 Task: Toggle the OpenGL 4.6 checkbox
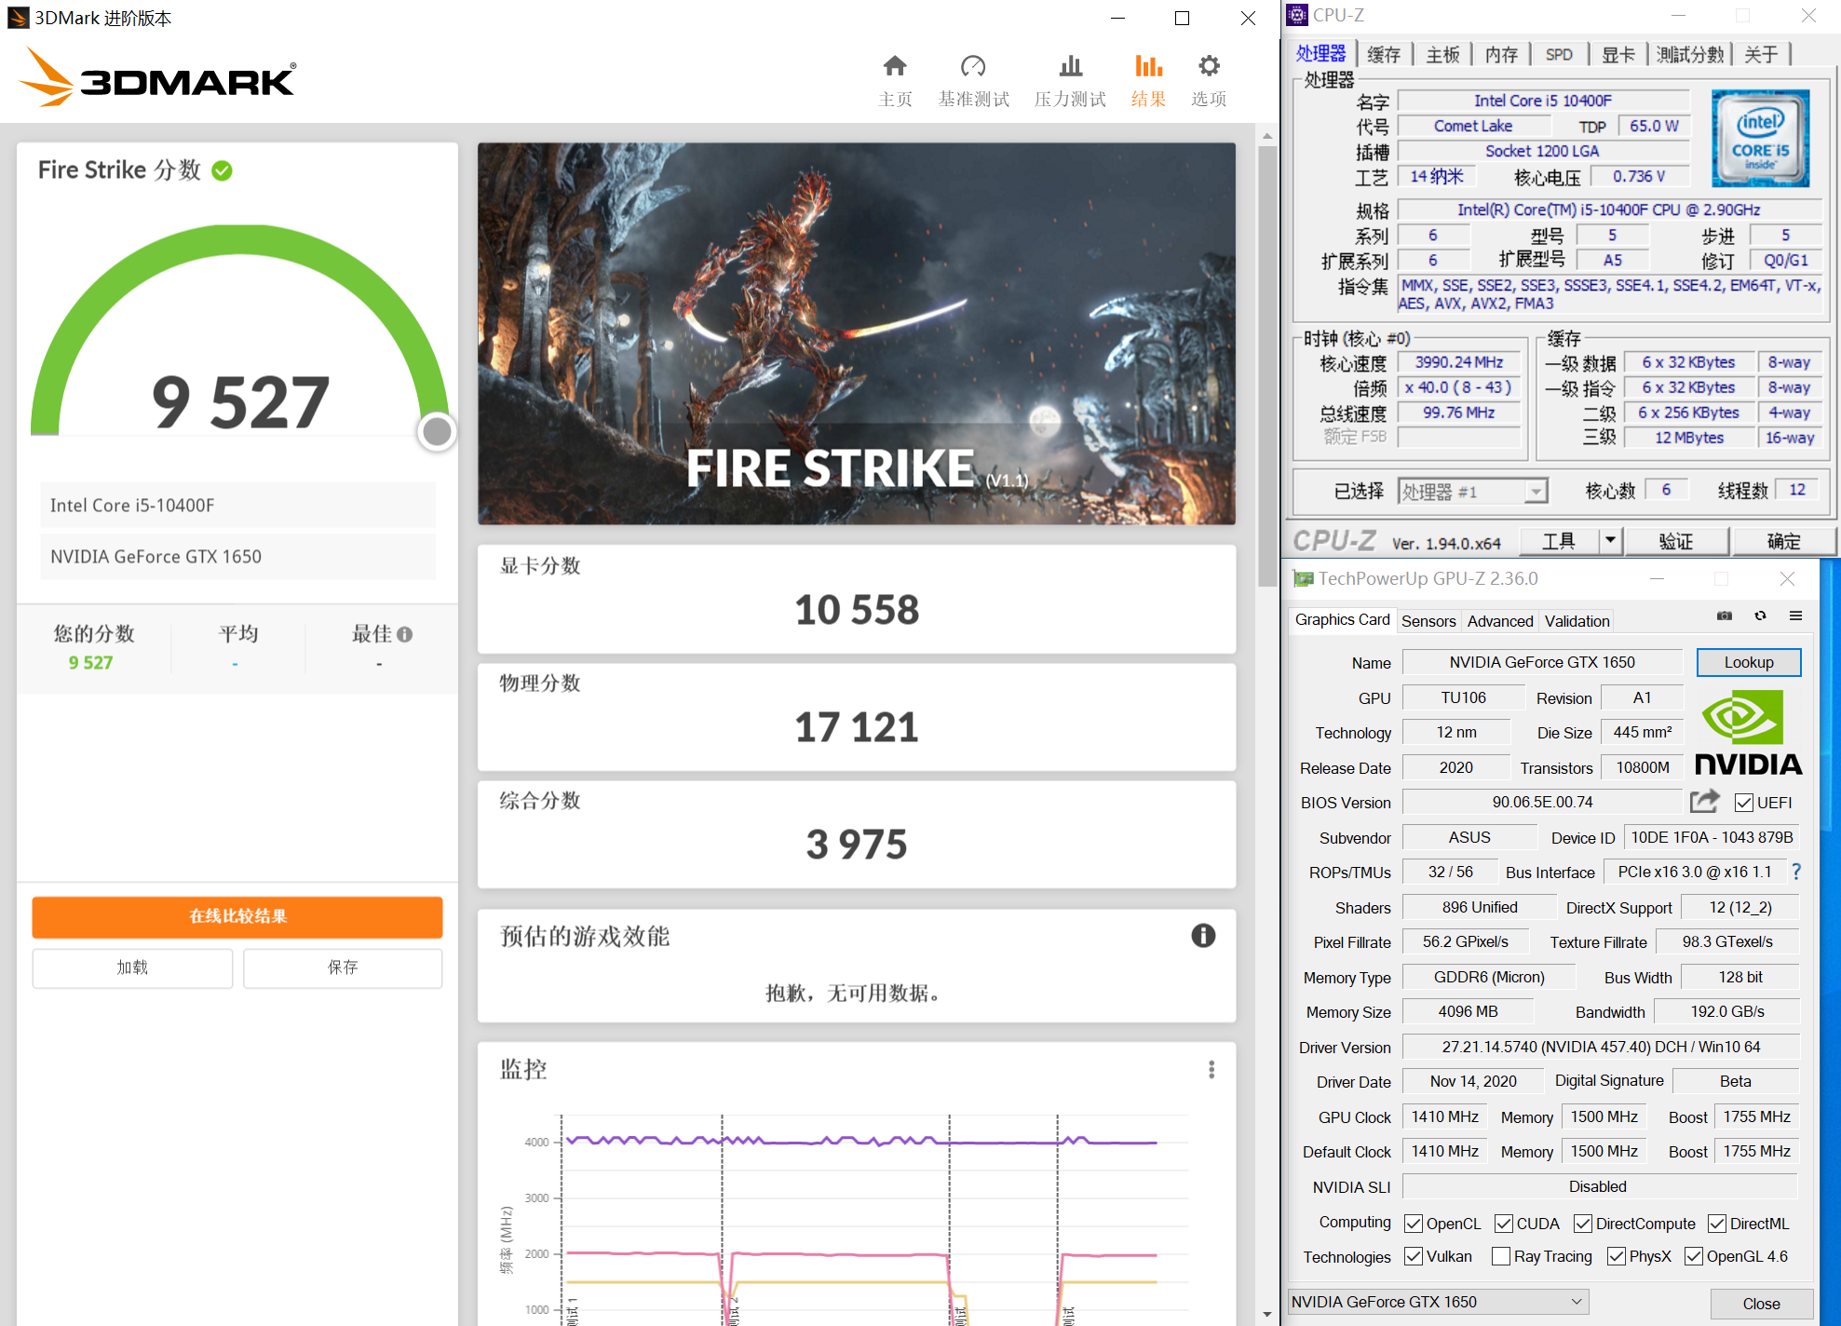1694,1256
